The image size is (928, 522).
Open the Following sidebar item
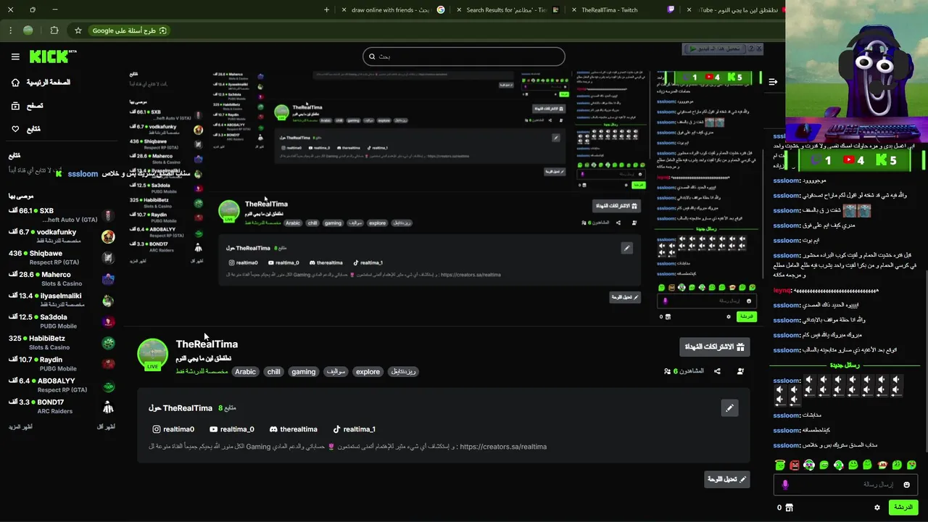(x=26, y=129)
